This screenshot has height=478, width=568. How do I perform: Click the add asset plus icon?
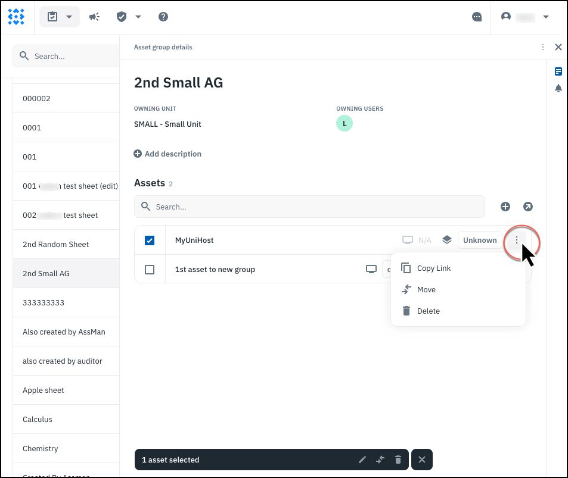point(505,207)
